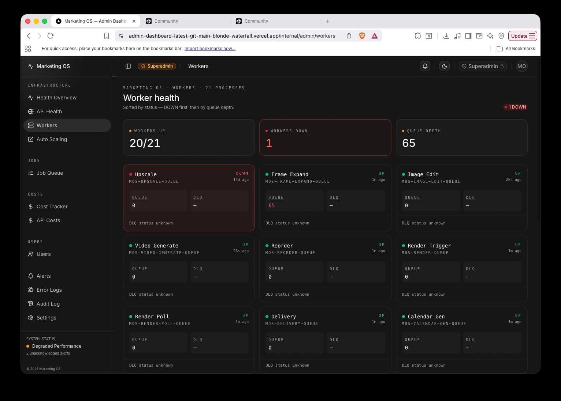
Task: Open Leo AI sparkle icon
Action: point(490,36)
